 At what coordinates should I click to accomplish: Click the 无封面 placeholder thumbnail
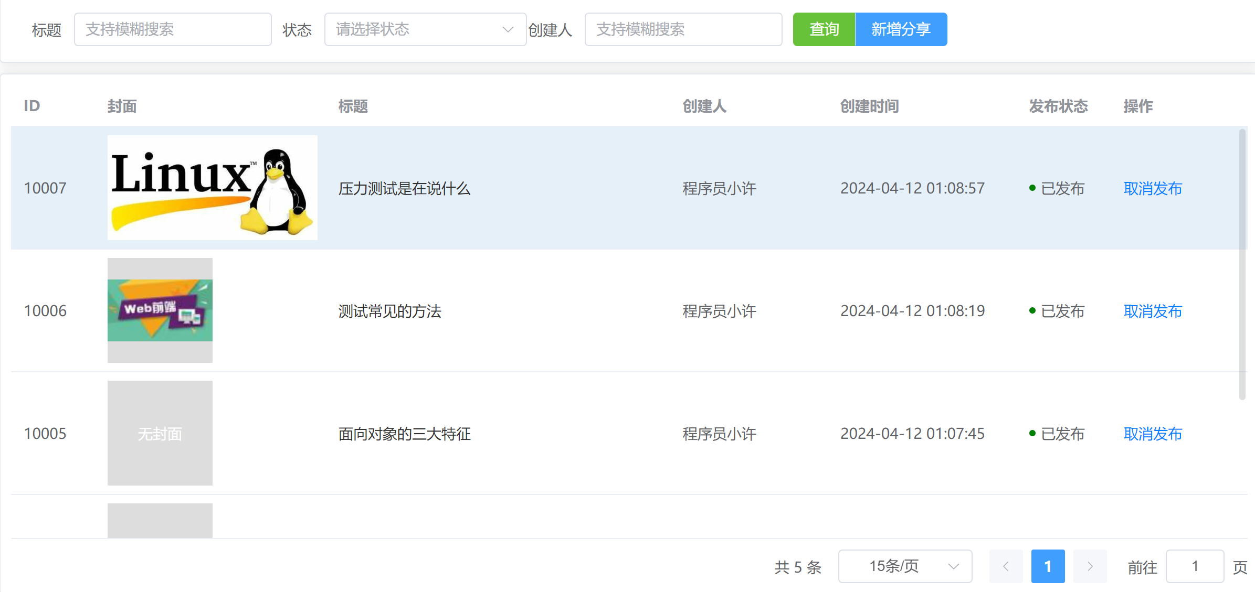click(x=160, y=433)
